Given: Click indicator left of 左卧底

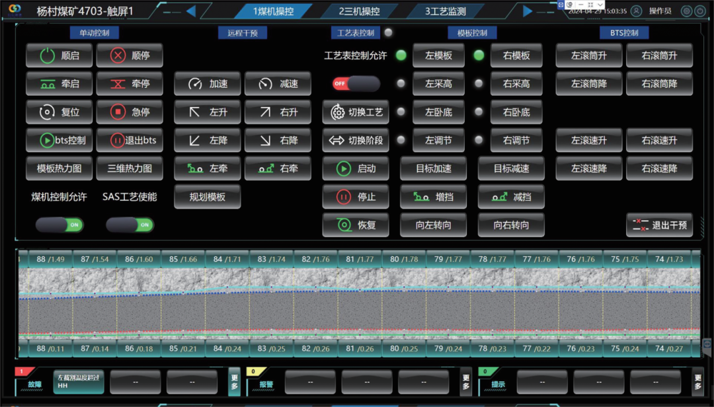Looking at the screenshot, I should (x=401, y=112).
